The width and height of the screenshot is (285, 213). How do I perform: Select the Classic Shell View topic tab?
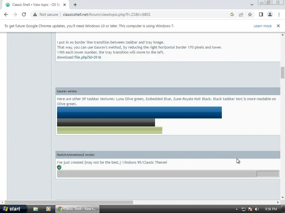coord(35,5)
